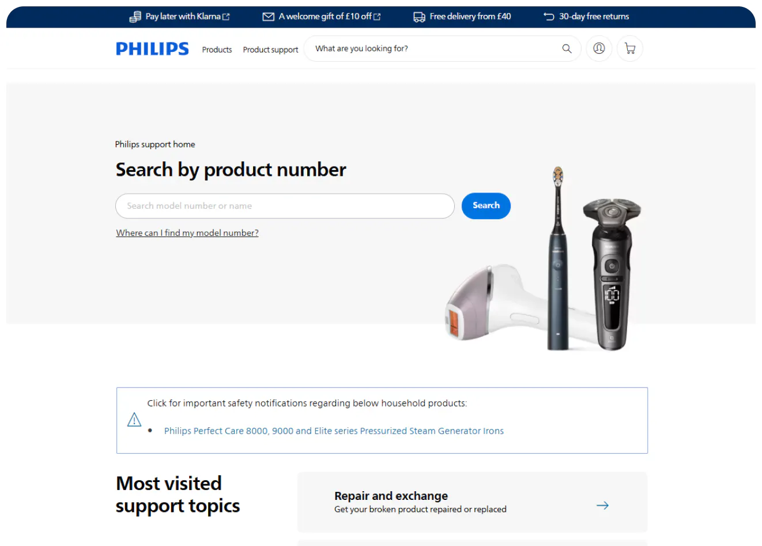Viewport: 762px width, 546px height.
Task: Click the blue Search button
Action: [486, 206]
